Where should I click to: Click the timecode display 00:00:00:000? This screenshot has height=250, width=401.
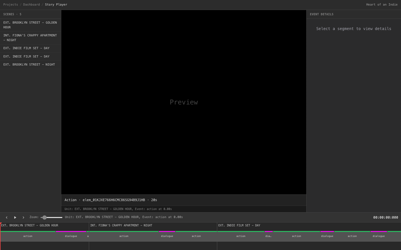[x=385, y=217]
